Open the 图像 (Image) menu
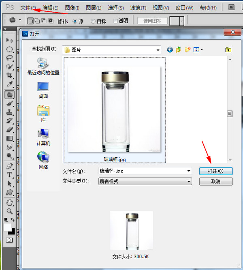This screenshot has width=243, height=270. click(72, 8)
